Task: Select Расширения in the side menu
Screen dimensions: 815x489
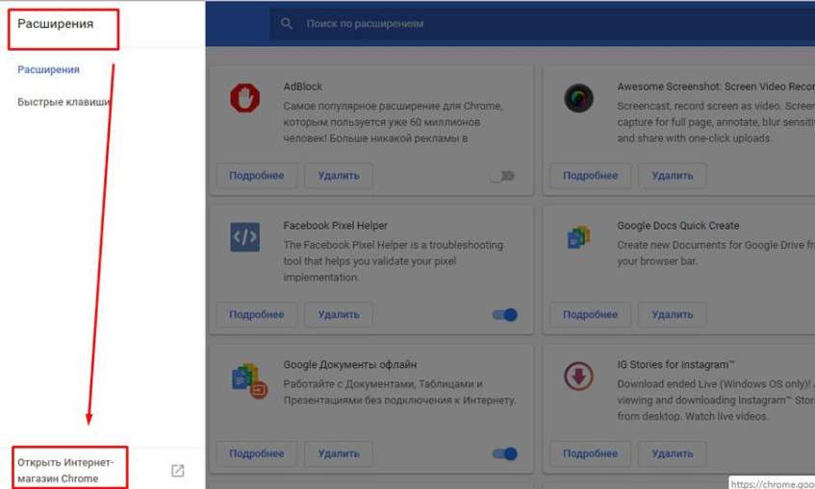Action: tap(48, 69)
